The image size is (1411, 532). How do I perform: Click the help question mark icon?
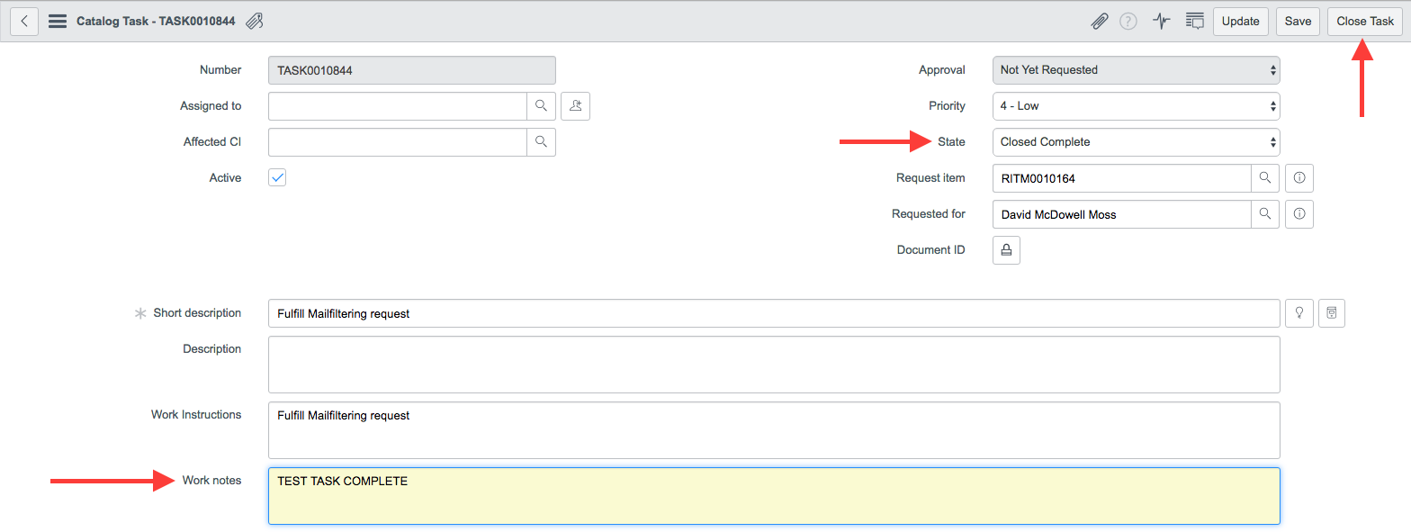click(x=1128, y=21)
